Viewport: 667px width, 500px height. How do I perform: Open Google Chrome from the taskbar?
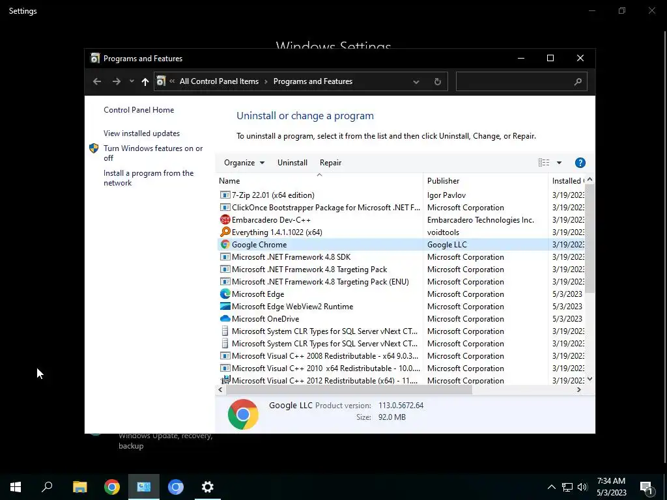point(112,487)
